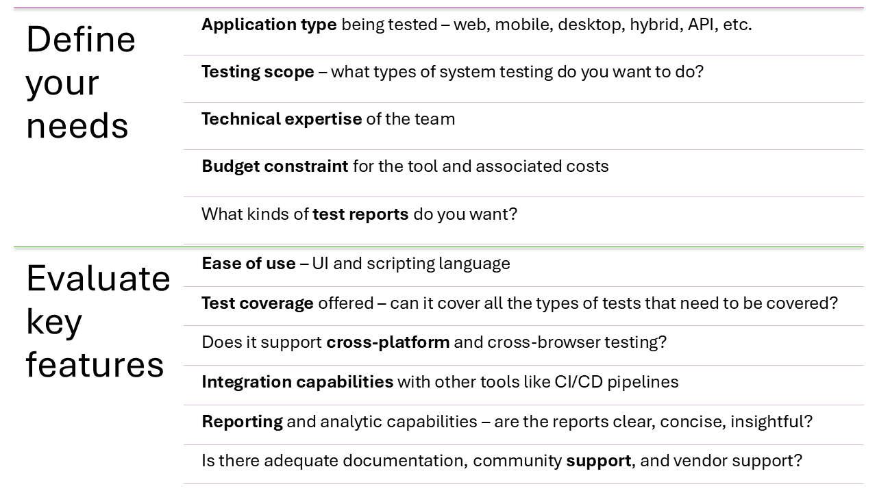This screenshot has height=493, width=877.
Task: Select the bold "Integration capabilities" text
Action: point(297,382)
